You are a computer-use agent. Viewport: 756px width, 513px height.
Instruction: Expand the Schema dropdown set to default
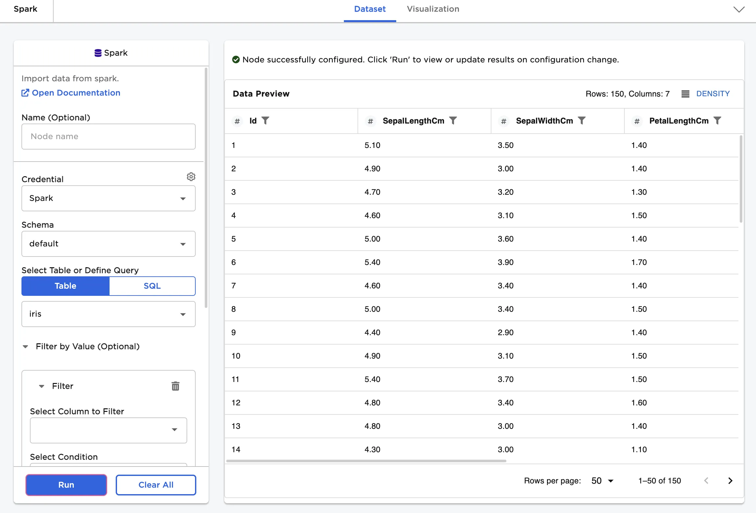pyautogui.click(x=108, y=244)
